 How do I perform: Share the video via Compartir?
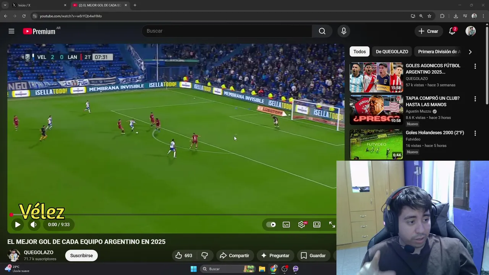[x=235, y=256]
